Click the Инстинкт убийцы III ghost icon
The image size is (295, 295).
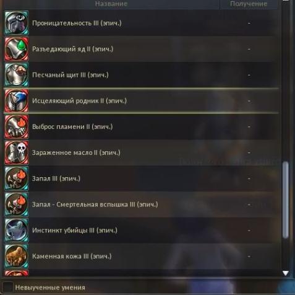coord(17,231)
